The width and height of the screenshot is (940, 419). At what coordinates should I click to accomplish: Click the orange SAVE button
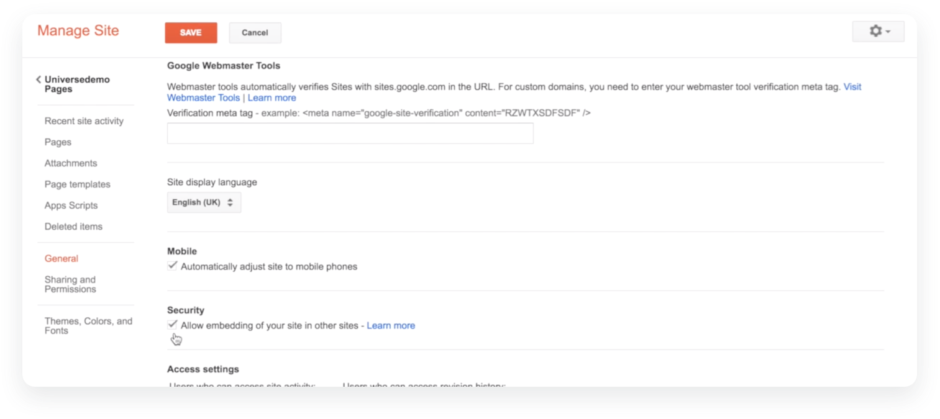(x=191, y=33)
